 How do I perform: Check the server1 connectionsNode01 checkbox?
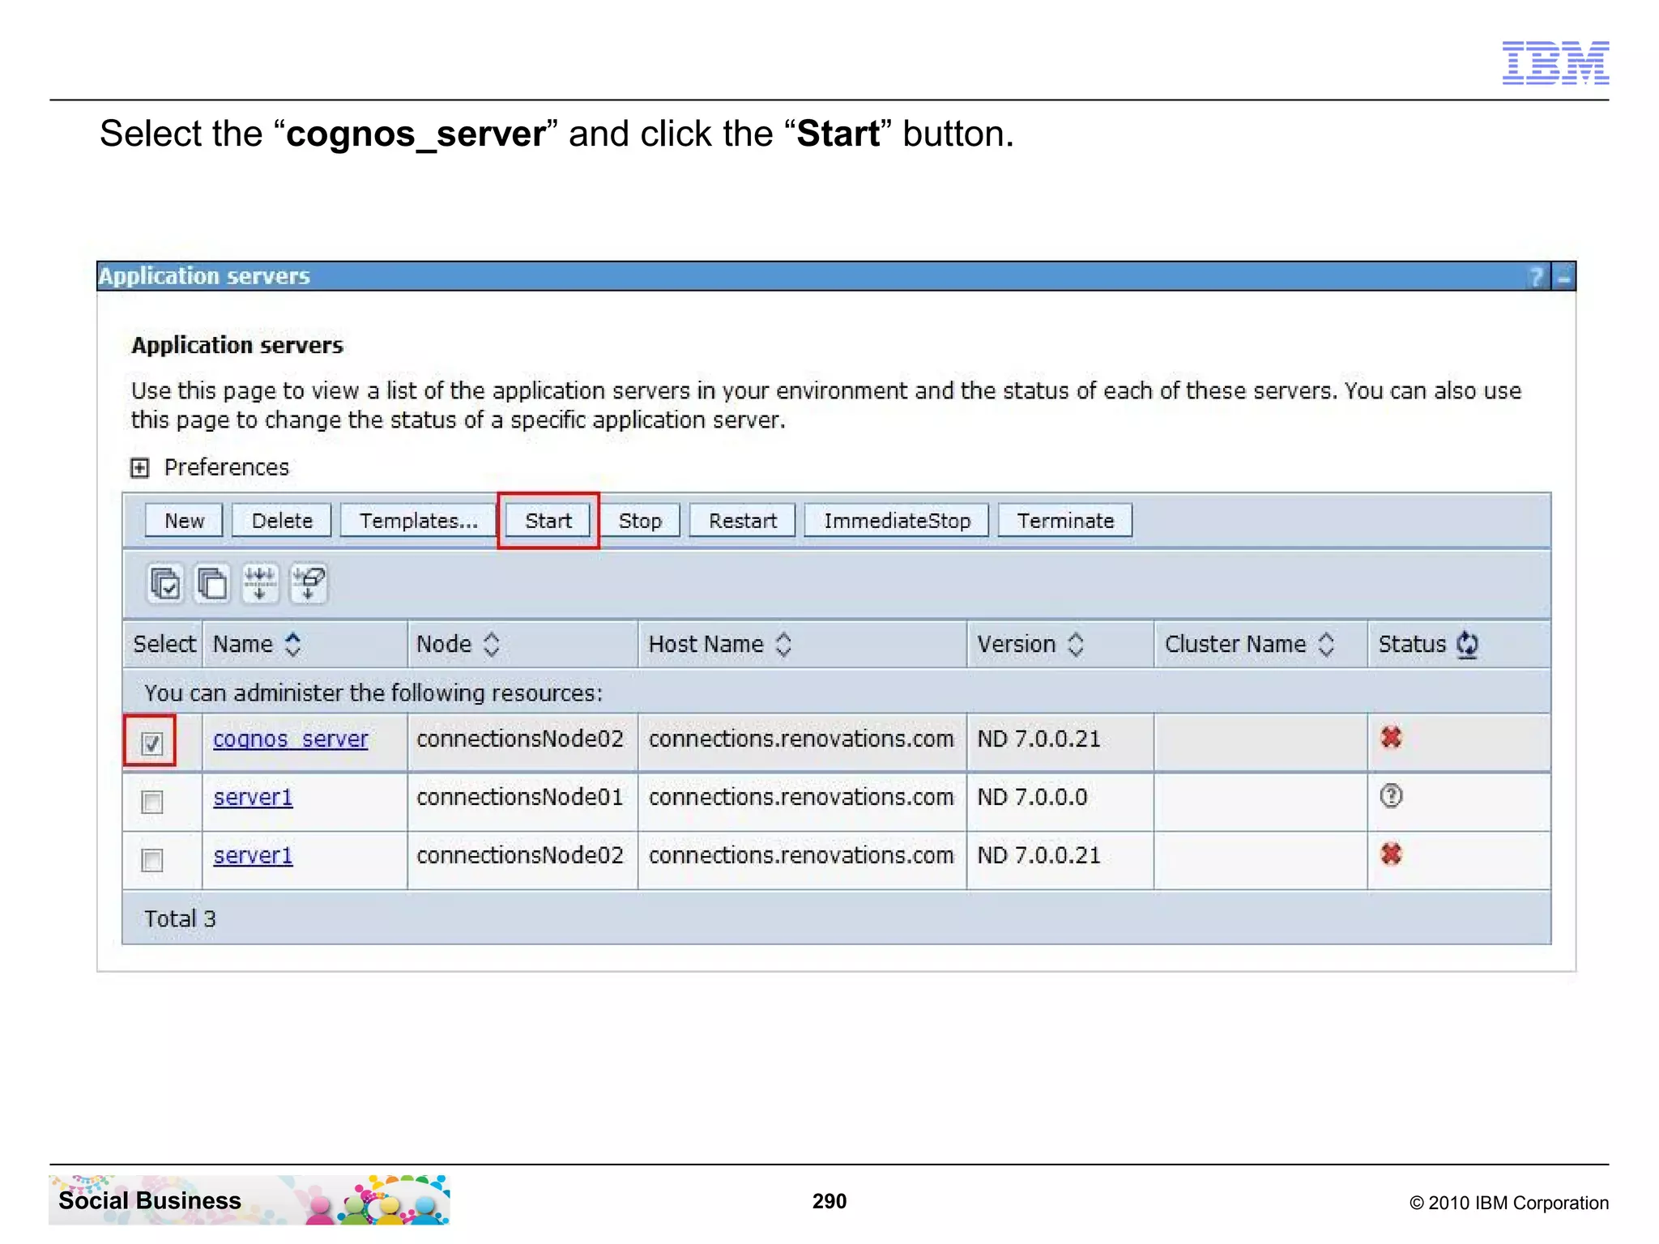(x=151, y=802)
